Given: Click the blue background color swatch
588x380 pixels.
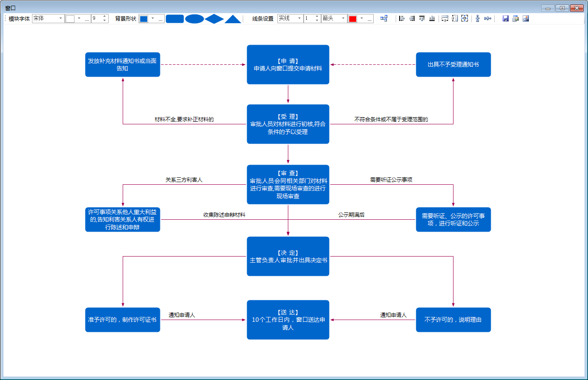Looking at the screenshot, I should pyautogui.click(x=144, y=19).
